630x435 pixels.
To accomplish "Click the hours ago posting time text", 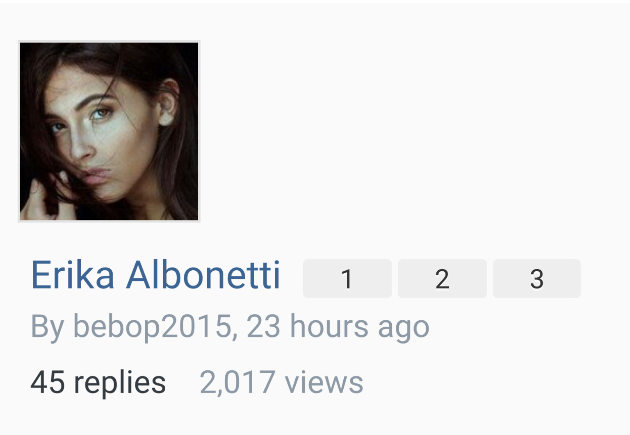I will tap(360, 327).
